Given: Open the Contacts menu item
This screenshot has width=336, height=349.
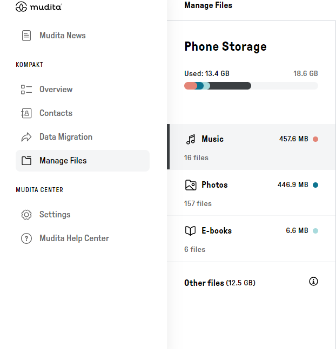Looking at the screenshot, I should [x=56, y=113].
